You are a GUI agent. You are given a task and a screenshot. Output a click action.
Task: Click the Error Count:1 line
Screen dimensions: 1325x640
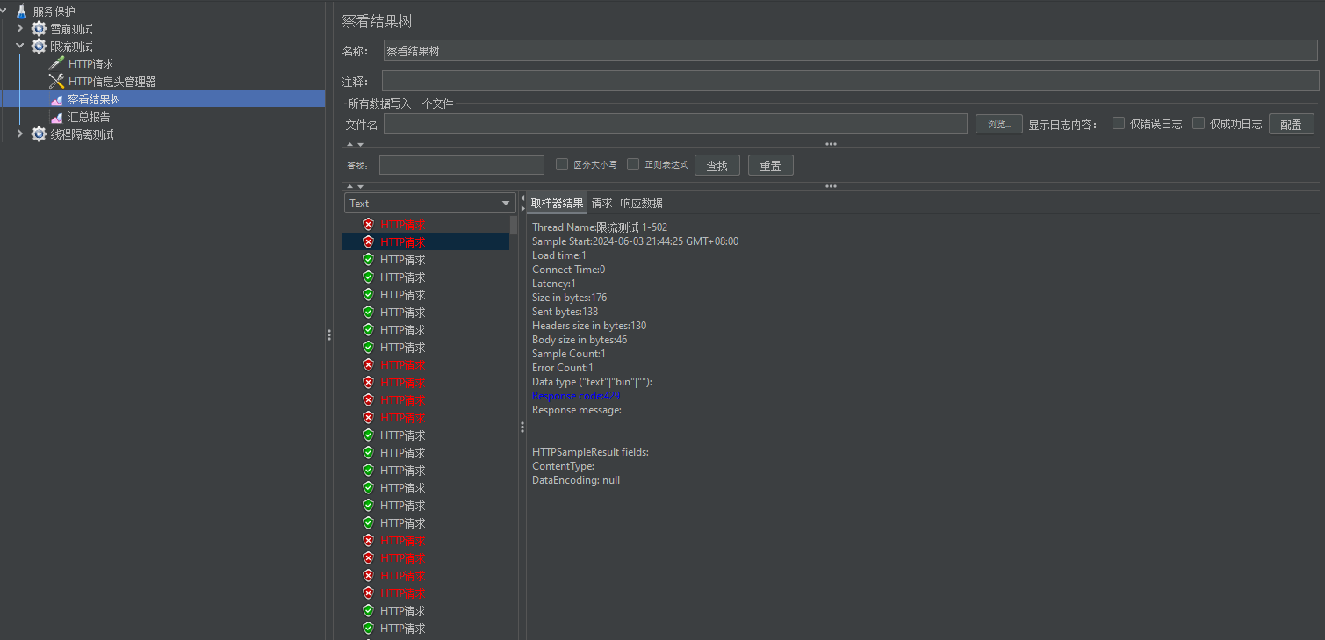pos(563,368)
